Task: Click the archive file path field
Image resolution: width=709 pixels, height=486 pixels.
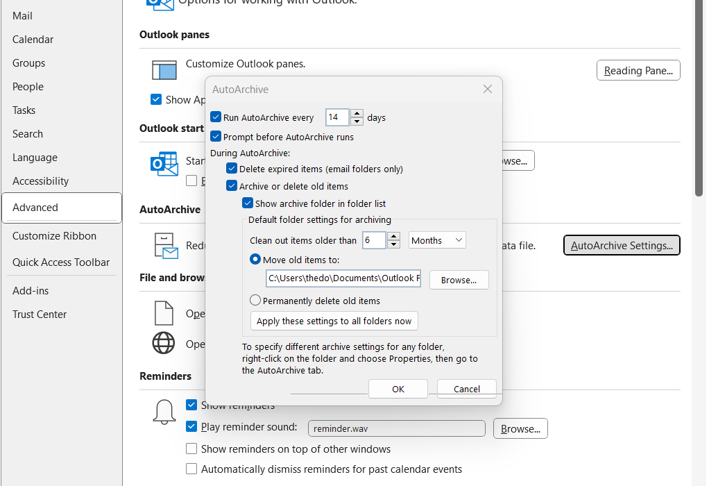Action: (343, 278)
